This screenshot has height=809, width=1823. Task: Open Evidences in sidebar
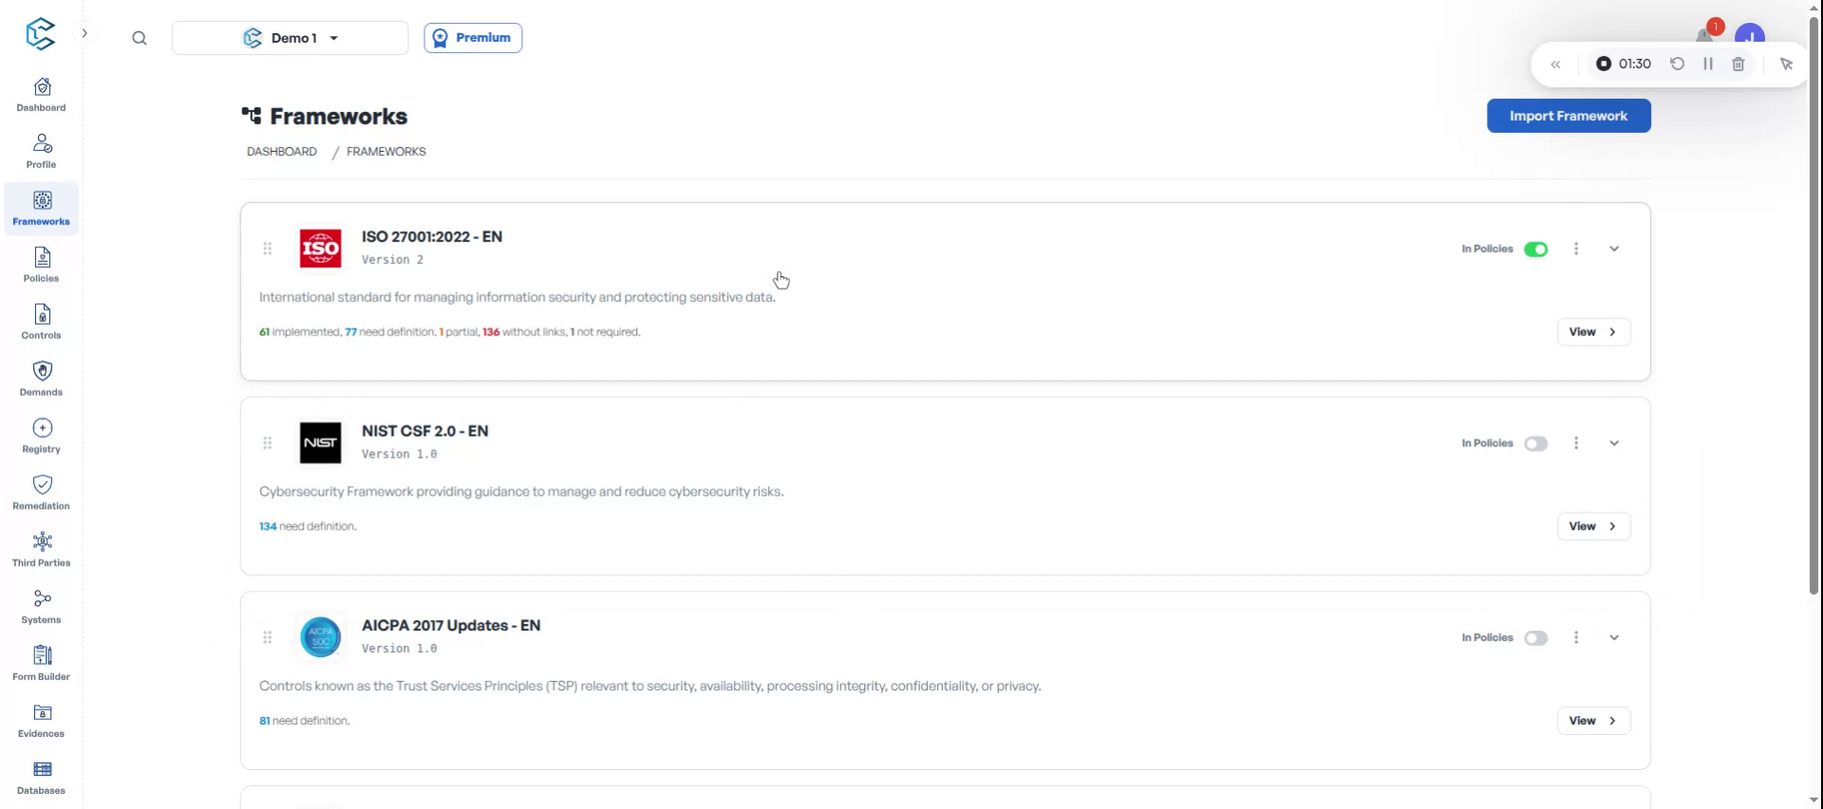[x=42, y=721]
